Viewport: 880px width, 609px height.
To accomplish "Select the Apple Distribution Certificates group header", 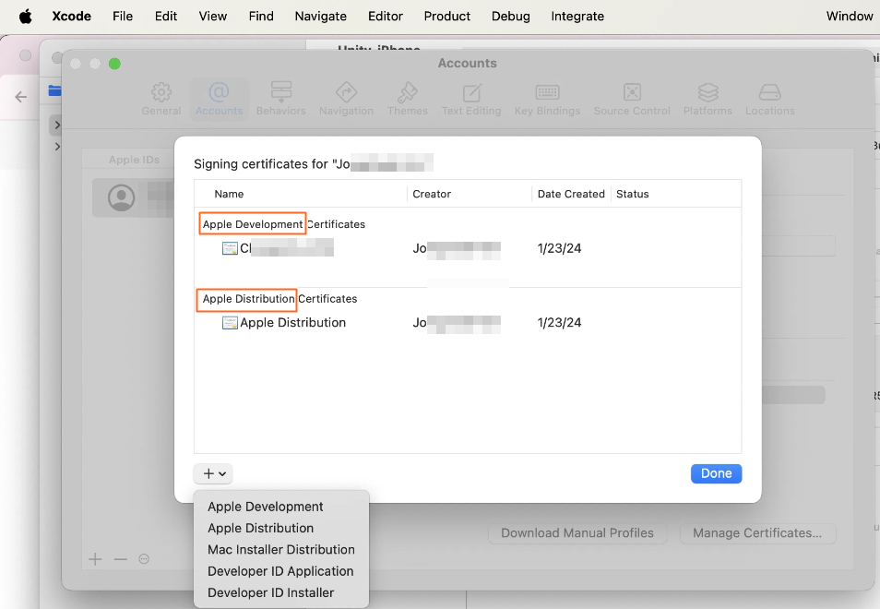I will (x=279, y=299).
